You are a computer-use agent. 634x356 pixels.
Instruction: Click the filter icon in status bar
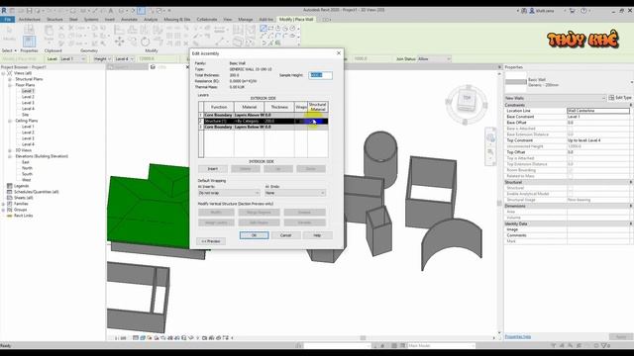tap(604, 345)
